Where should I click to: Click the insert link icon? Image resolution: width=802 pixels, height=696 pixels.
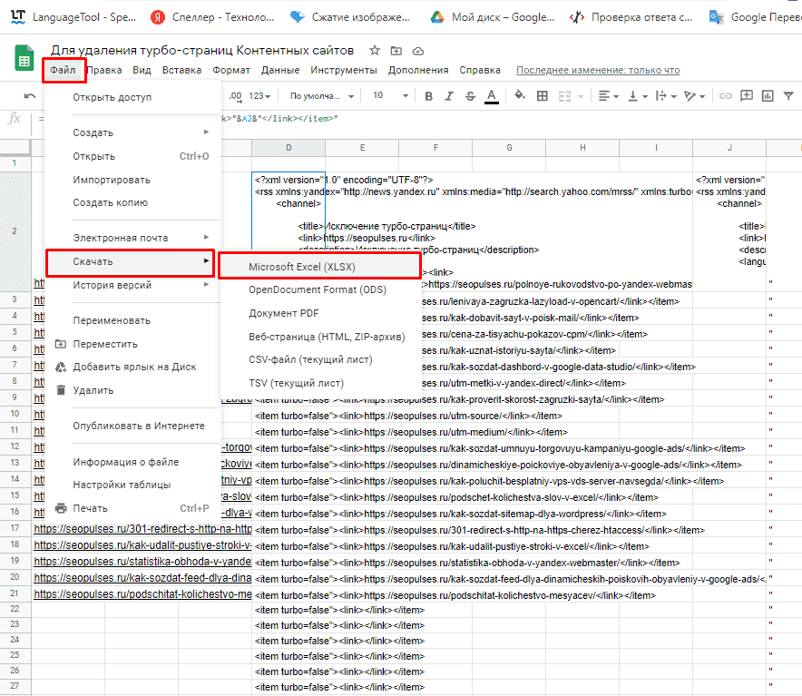click(x=725, y=95)
